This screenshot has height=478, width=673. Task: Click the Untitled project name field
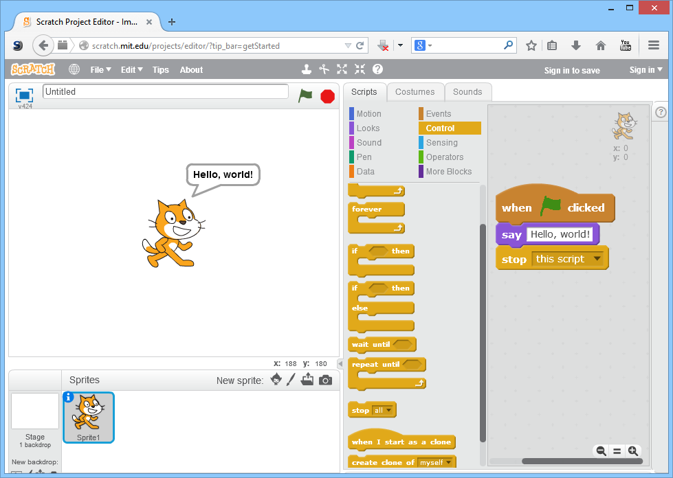point(165,91)
